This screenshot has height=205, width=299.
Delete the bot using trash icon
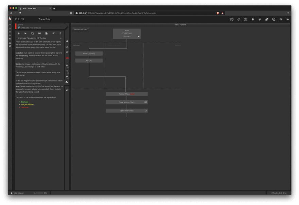point(60,34)
